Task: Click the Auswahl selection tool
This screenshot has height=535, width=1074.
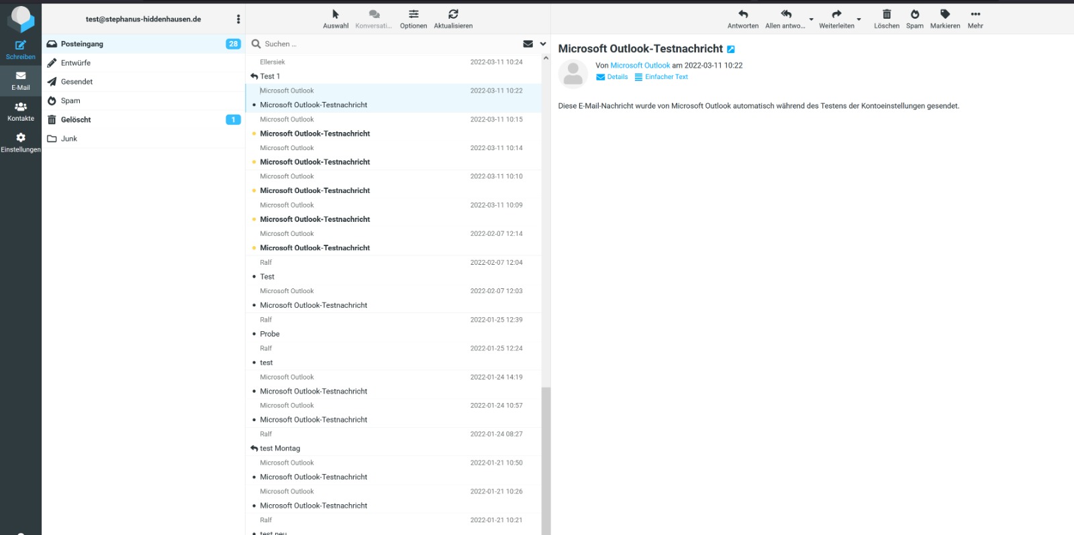Action: click(336, 19)
